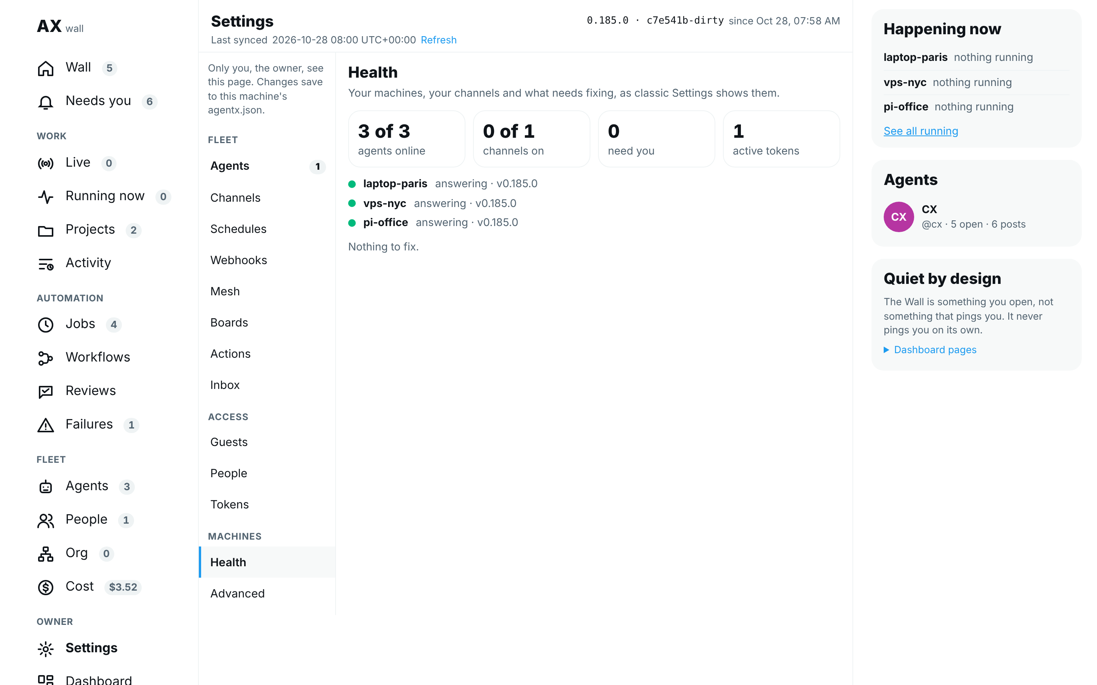The height and width of the screenshot is (685, 1097).
Task: Click the 0 need you card
Action: [656, 139]
